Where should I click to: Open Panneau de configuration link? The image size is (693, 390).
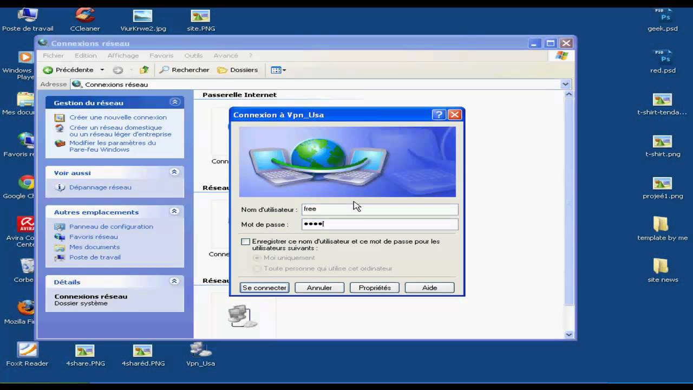(x=111, y=227)
